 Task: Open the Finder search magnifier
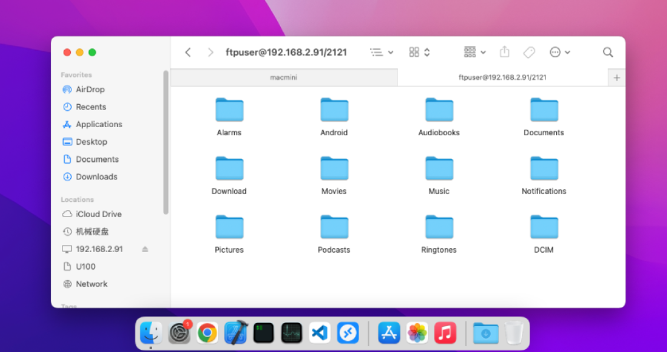[x=608, y=52]
